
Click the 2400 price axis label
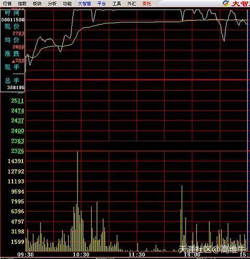pyautogui.click(x=18, y=131)
